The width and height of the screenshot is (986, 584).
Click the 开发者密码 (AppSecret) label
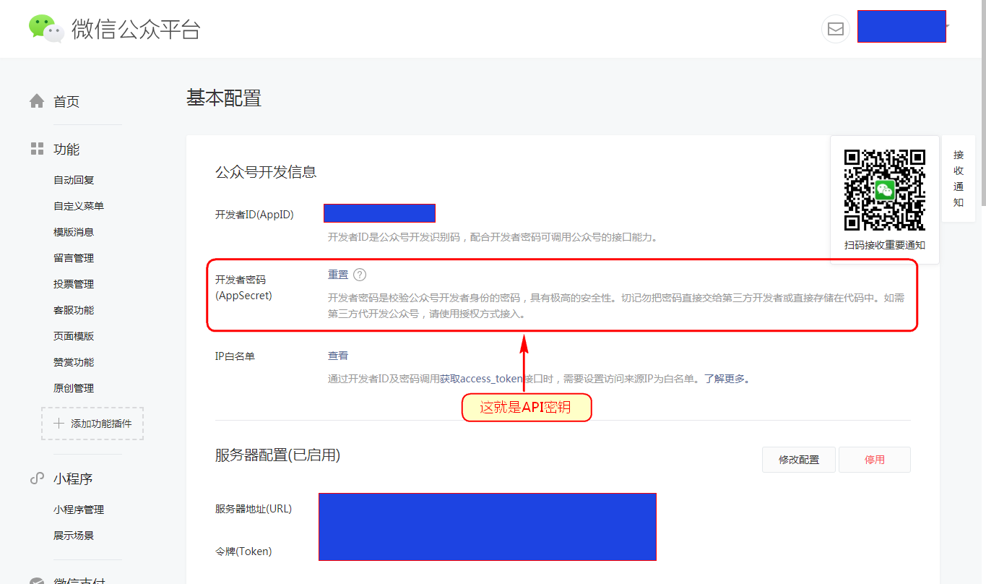pyautogui.click(x=243, y=287)
